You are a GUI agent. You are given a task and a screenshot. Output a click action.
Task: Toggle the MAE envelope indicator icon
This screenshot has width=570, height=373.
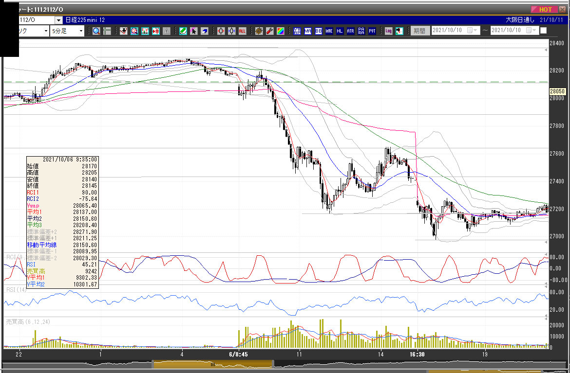pyautogui.click(x=329, y=31)
